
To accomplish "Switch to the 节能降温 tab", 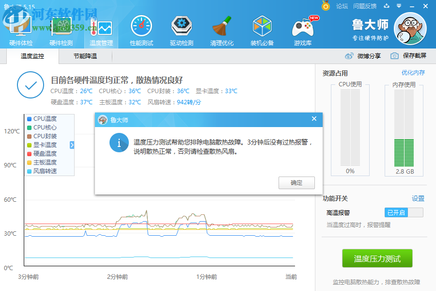I will pyautogui.click(x=86, y=55).
